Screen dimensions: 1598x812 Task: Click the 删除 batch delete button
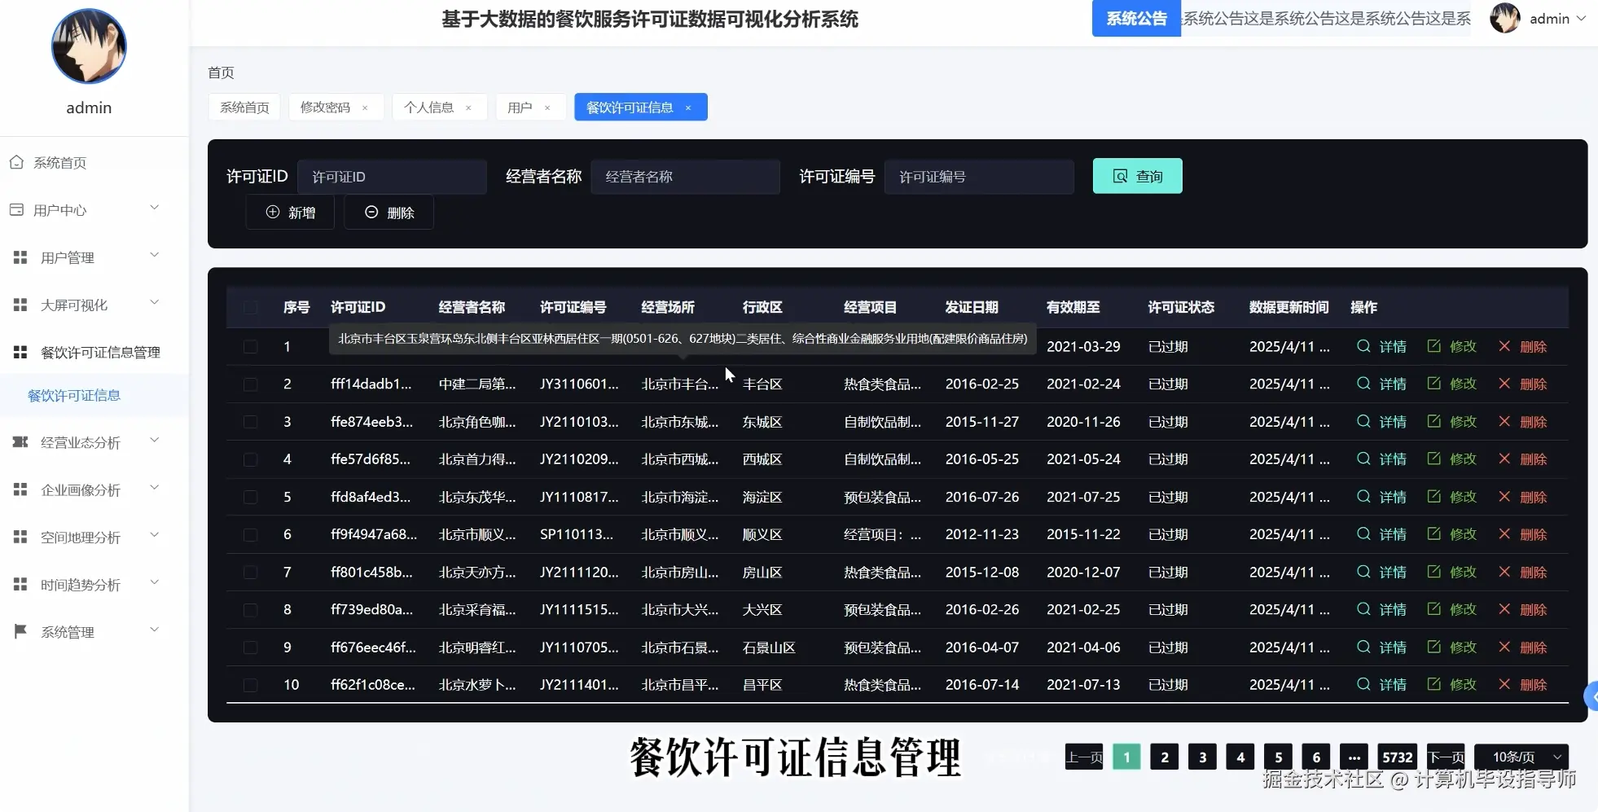(x=389, y=212)
